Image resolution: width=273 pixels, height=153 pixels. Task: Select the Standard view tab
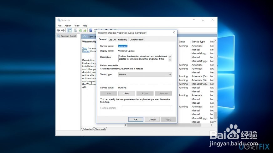coord(100,129)
